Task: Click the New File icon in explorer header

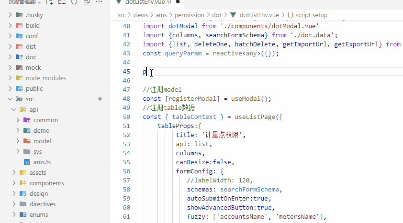Action: [49, 2]
